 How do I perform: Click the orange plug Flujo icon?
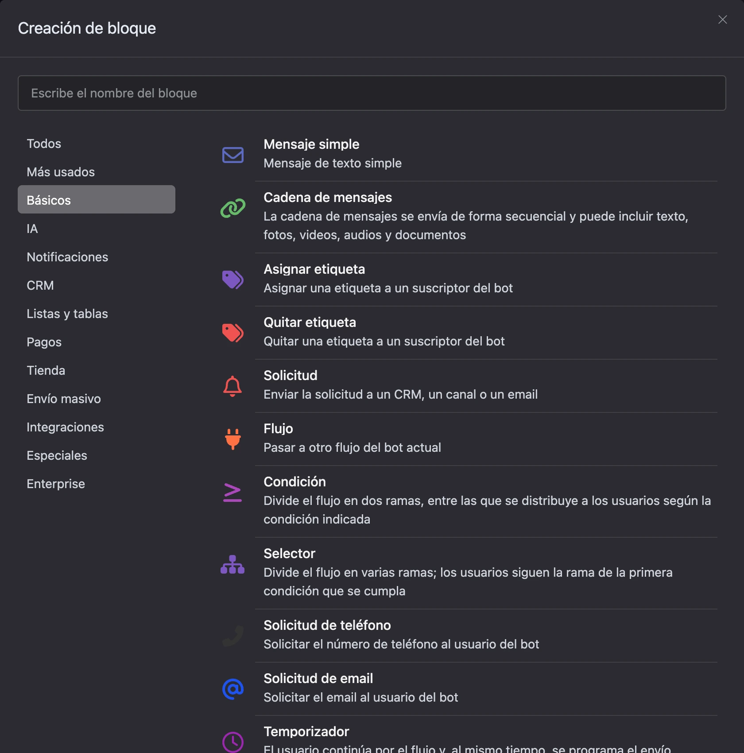pyautogui.click(x=232, y=439)
